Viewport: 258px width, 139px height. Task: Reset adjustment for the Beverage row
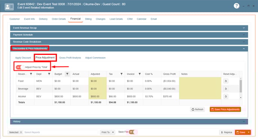(x=226, y=89)
